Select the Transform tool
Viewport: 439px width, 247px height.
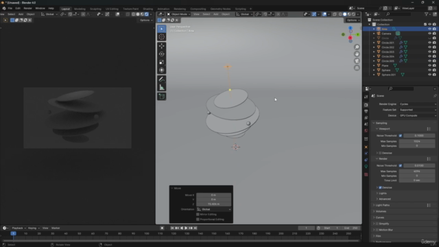pos(162,70)
